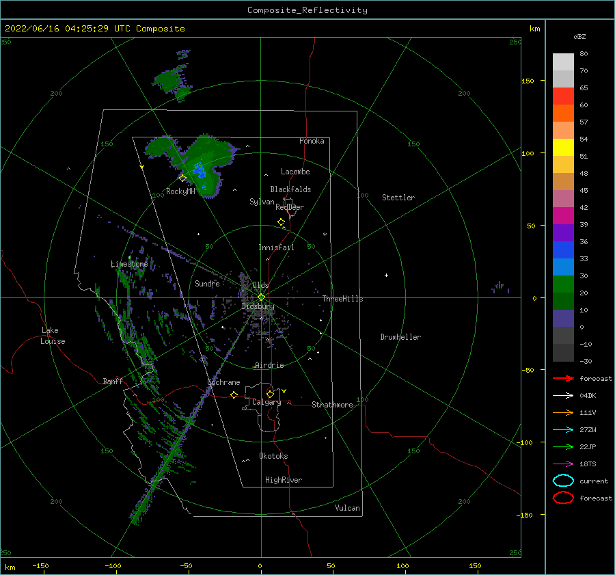Click the Didsbury label

pos(258,306)
